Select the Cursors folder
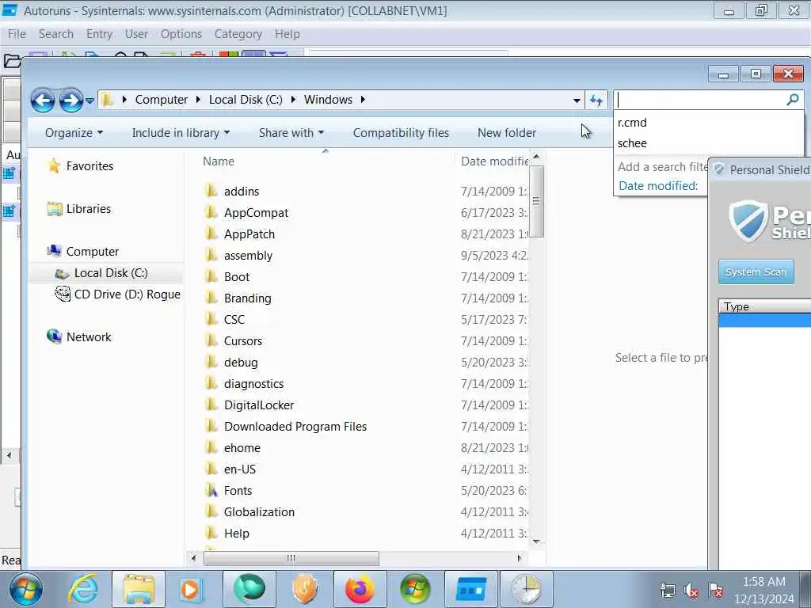The height and width of the screenshot is (608, 811). tap(242, 341)
